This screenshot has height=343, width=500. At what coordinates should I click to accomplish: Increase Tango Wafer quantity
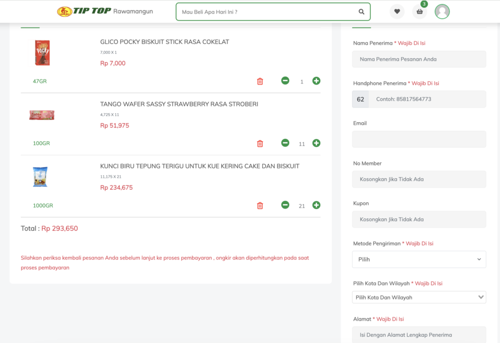click(x=316, y=143)
